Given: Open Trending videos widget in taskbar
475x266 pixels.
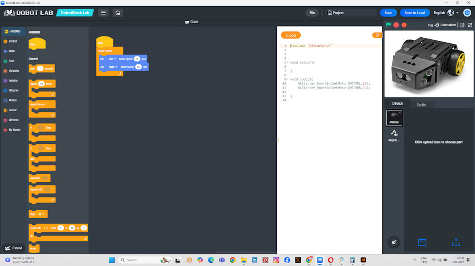Looking at the screenshot, I should coord(20,260).
